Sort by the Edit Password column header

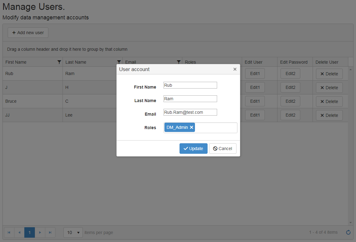(294, 62)
